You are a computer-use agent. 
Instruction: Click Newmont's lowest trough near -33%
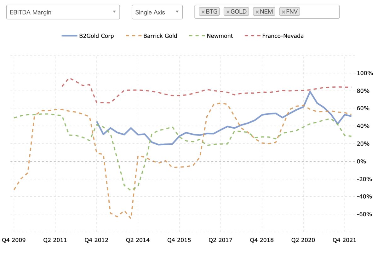click(x=131, y=190)
